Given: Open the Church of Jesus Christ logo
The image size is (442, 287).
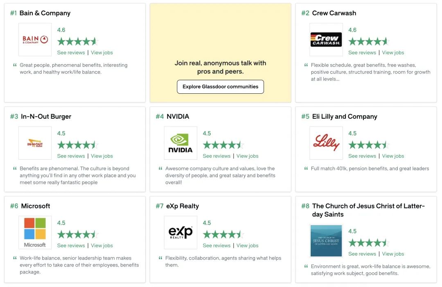Looking at the screenshot, I should (x=326, y=241).
